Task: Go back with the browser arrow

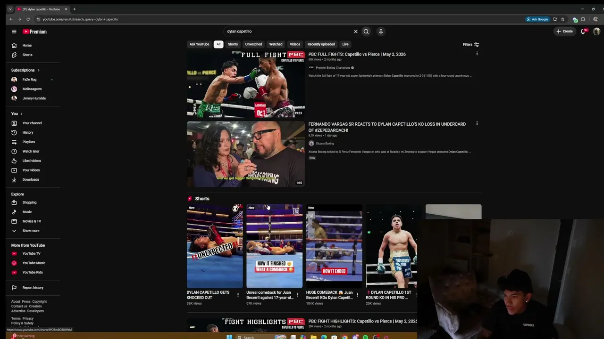Action: 11,19
